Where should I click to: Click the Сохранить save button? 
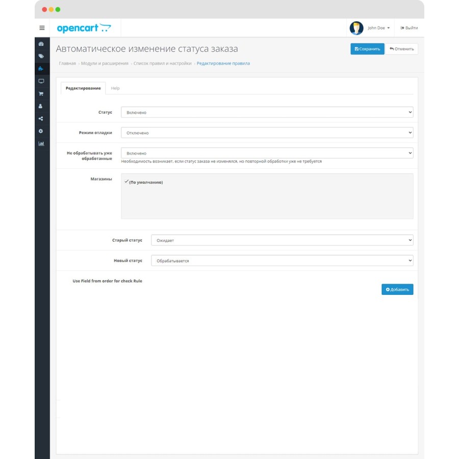(367, 49)
